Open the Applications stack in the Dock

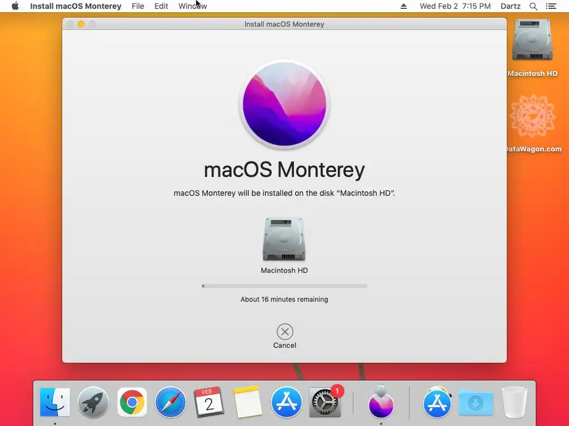click(437, 402)
